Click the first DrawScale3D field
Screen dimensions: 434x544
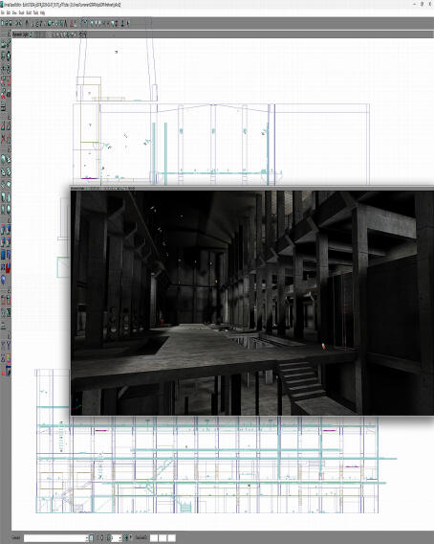(x=154, y=537)
